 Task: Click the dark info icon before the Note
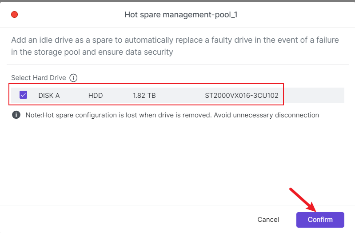pyautogui.click(x=16, y=115)
